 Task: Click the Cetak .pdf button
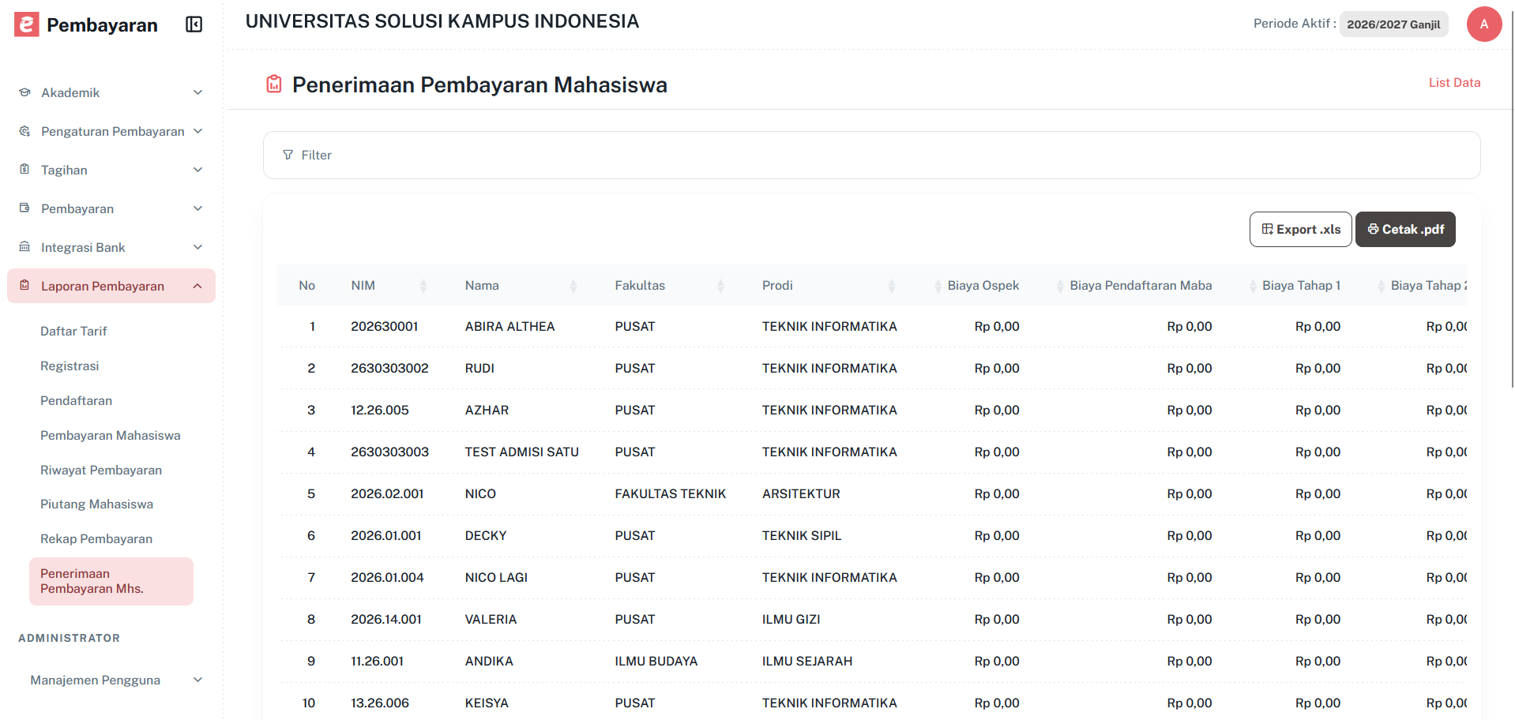tap(1404, 229)
